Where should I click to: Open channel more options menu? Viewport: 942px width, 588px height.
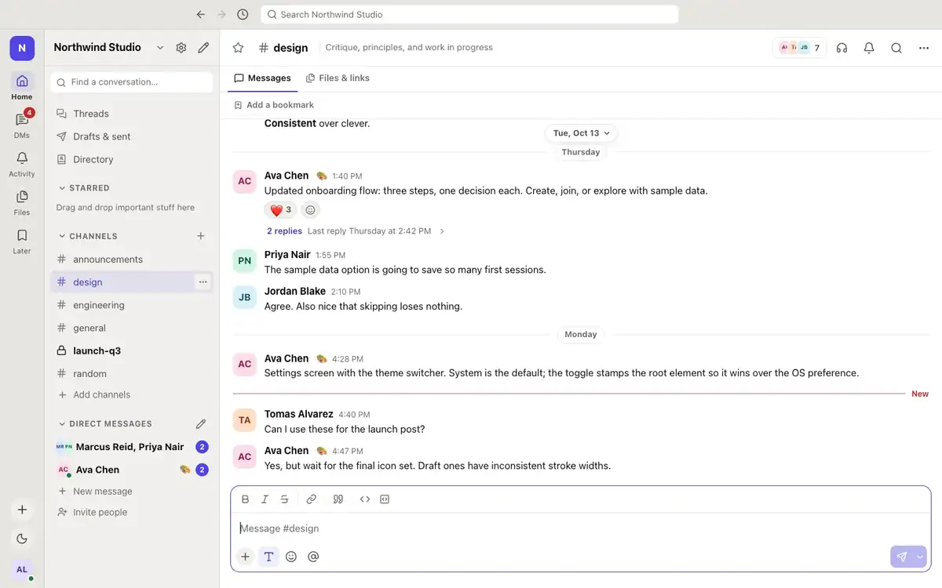click(x=924, y=48)
